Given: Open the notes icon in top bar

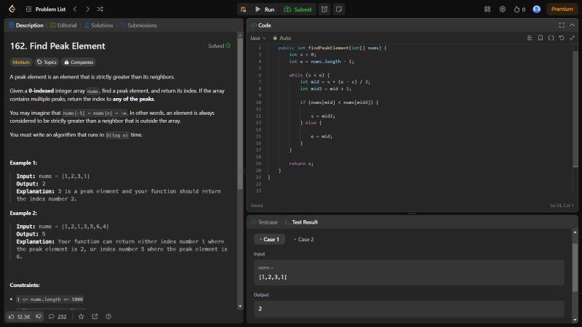Looking at the screenshot, I should tap(339, 9).
